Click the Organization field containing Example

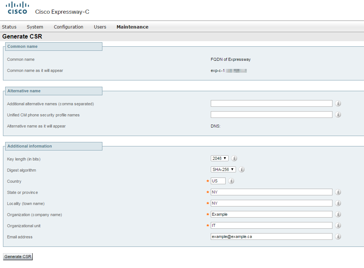pyautogui.click(x=271, y=214)
